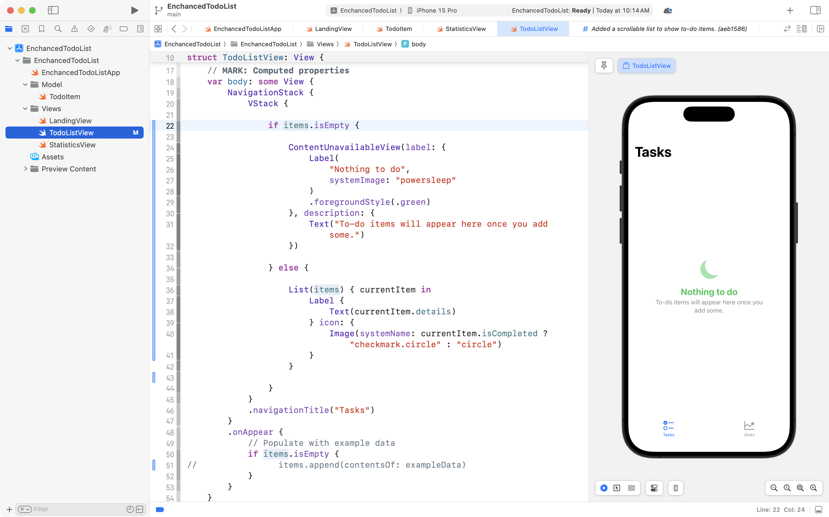Open preview device settings
This screenshot has height=517, width=829.
coord(654,488)
